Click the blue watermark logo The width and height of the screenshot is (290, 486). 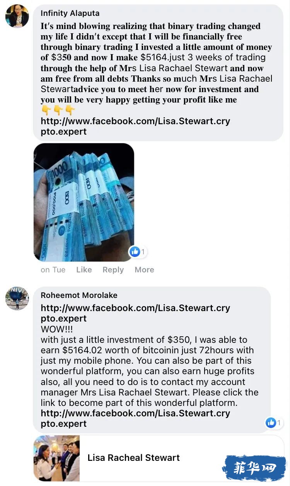[254, 469]
